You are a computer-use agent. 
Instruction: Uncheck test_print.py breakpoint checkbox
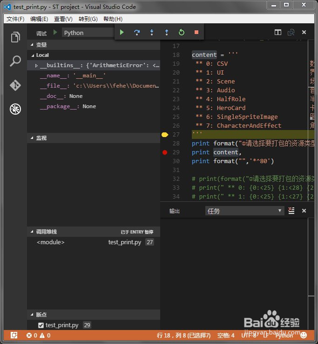tap(41, 325)
